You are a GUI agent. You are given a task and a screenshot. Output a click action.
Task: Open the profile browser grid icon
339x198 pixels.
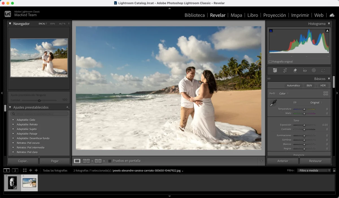pos(325,93)
